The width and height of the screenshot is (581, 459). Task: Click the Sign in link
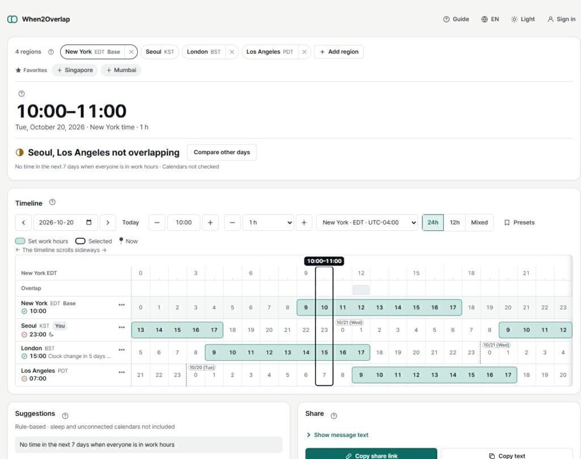pos(561,19)
